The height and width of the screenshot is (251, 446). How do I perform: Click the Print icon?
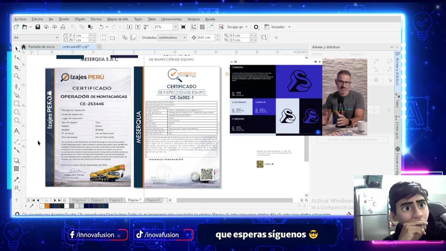[x=63, y=27]
